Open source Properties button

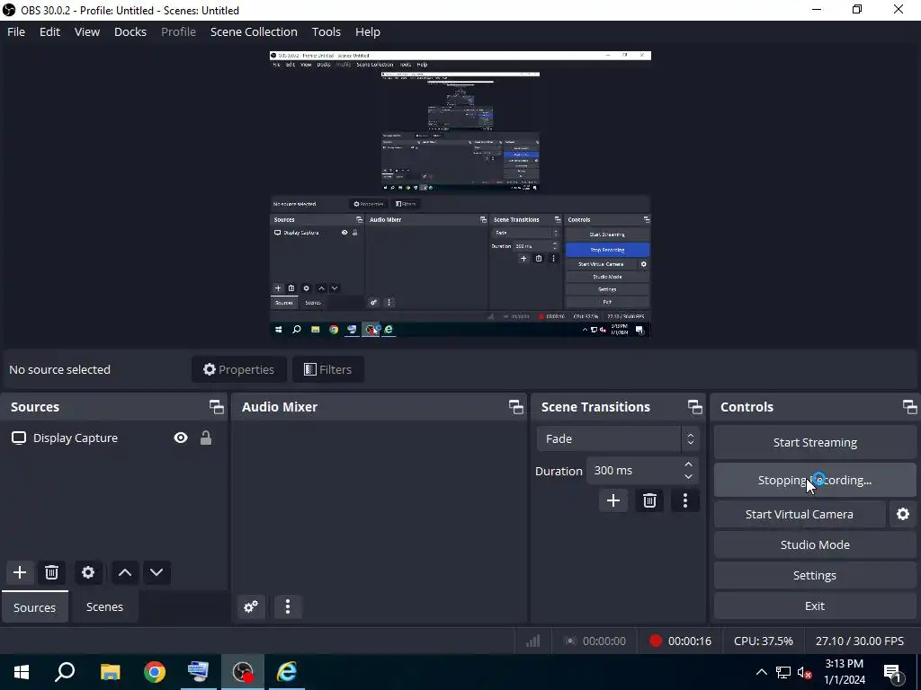click(x=238, y=369)
